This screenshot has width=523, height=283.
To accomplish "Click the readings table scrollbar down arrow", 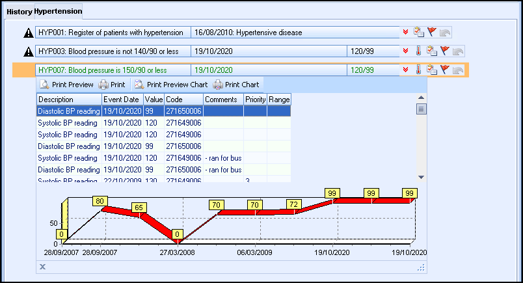I will click(x=421, y=176).
